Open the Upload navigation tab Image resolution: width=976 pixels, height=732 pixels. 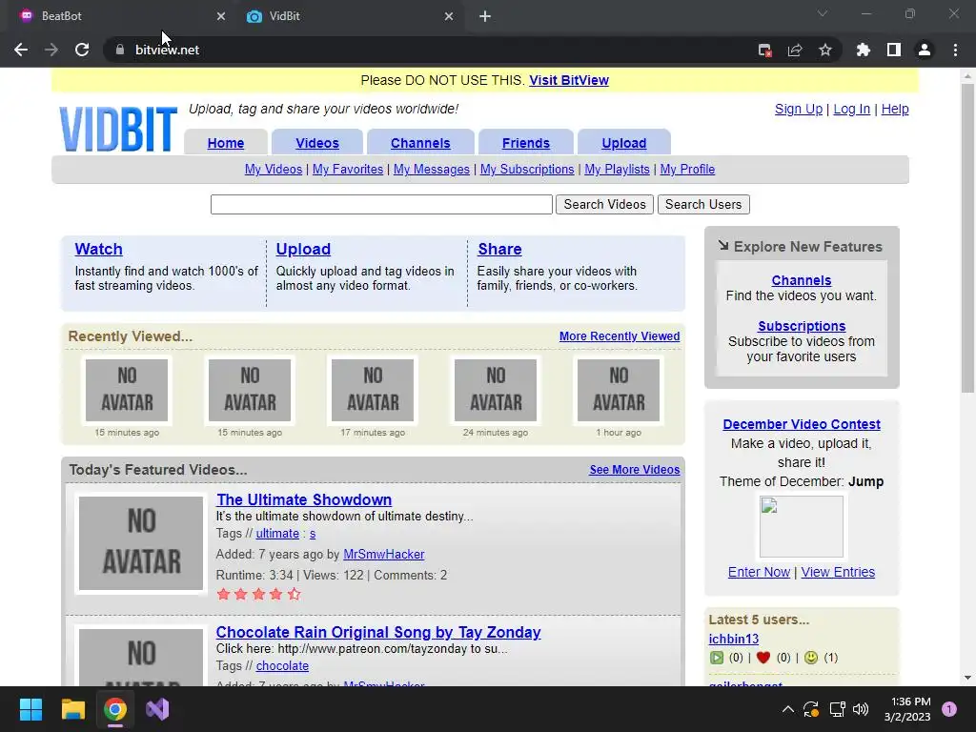pyautogui.click(x=623, y=143)
